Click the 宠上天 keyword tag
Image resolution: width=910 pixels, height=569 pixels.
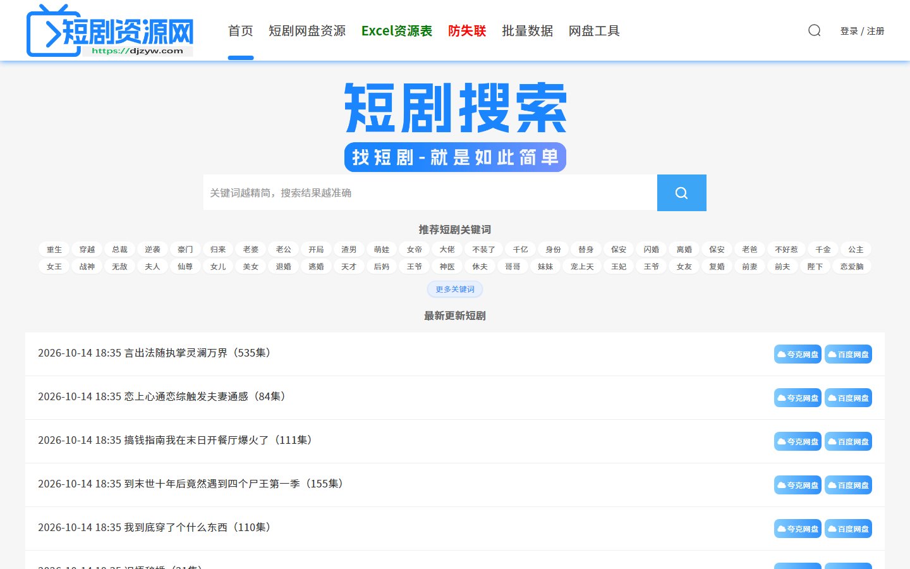(x=582, y=267)
